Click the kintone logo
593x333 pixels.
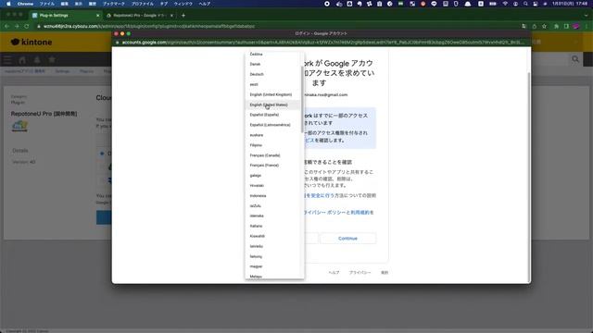click(x=32, y=42)
